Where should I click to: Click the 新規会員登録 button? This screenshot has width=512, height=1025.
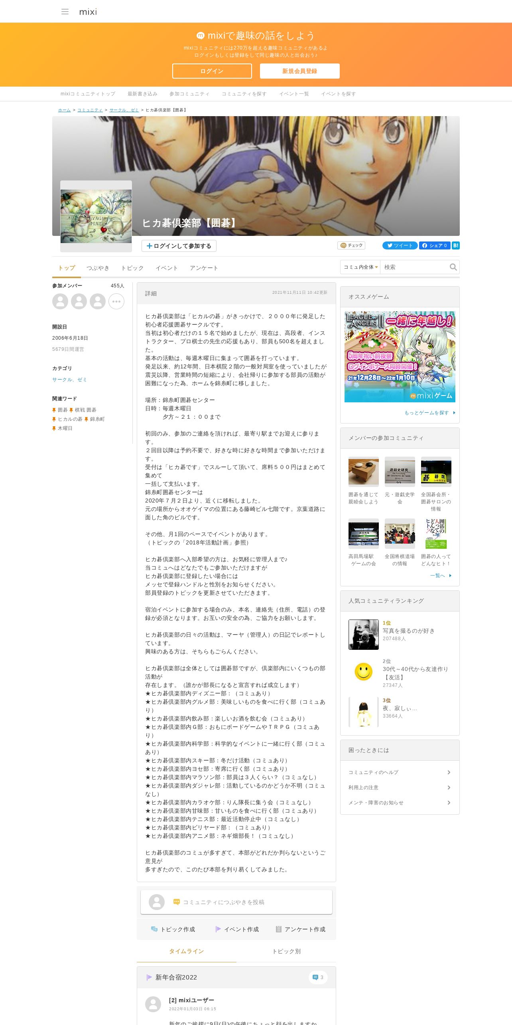(x=299, y=71)
